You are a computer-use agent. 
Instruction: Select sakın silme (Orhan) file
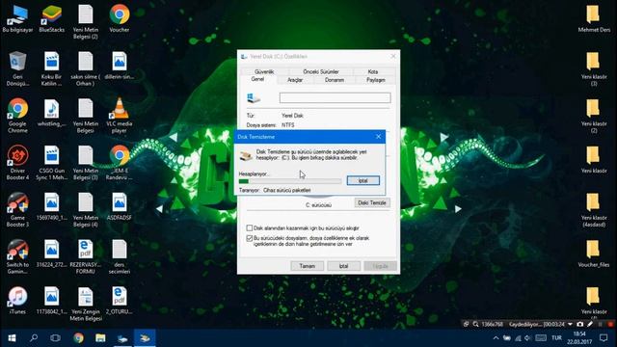click(86, 68)
